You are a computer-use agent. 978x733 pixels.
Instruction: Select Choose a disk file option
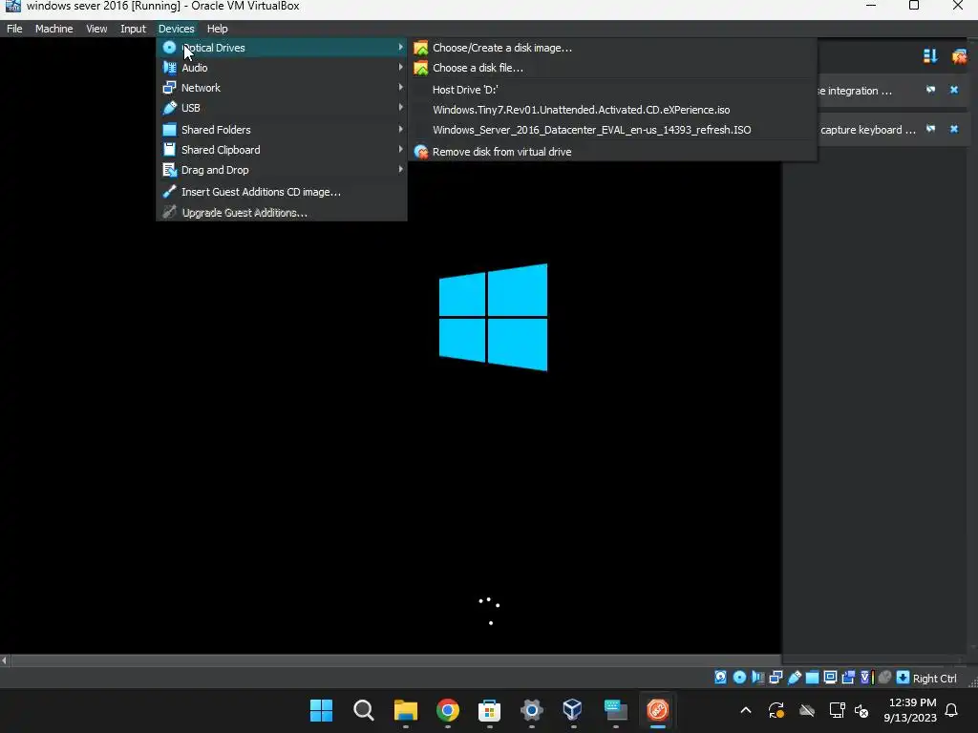pos(612,68)
